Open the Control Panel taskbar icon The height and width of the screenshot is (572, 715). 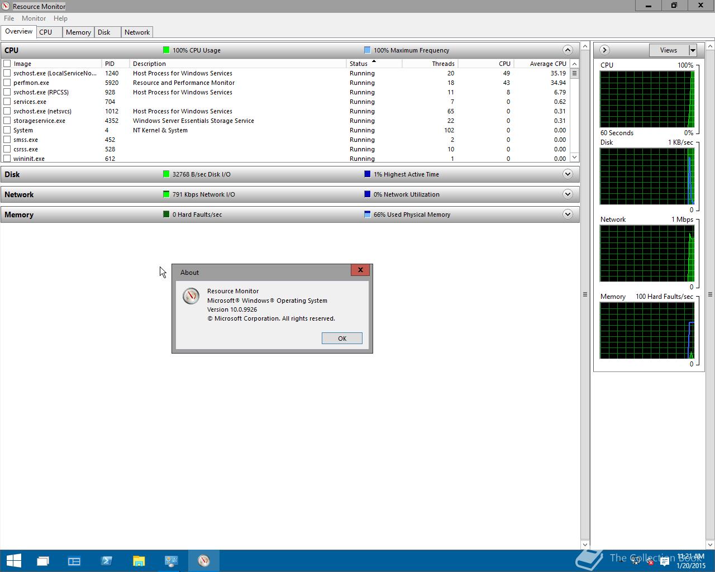point(171,561)
